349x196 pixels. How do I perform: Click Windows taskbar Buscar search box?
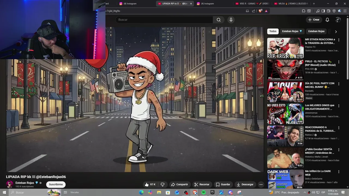pyautogui.click(x=35, y=192)
